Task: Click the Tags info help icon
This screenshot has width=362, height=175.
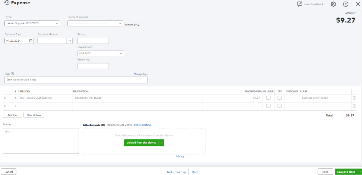Action: click(x=12, y=74)
